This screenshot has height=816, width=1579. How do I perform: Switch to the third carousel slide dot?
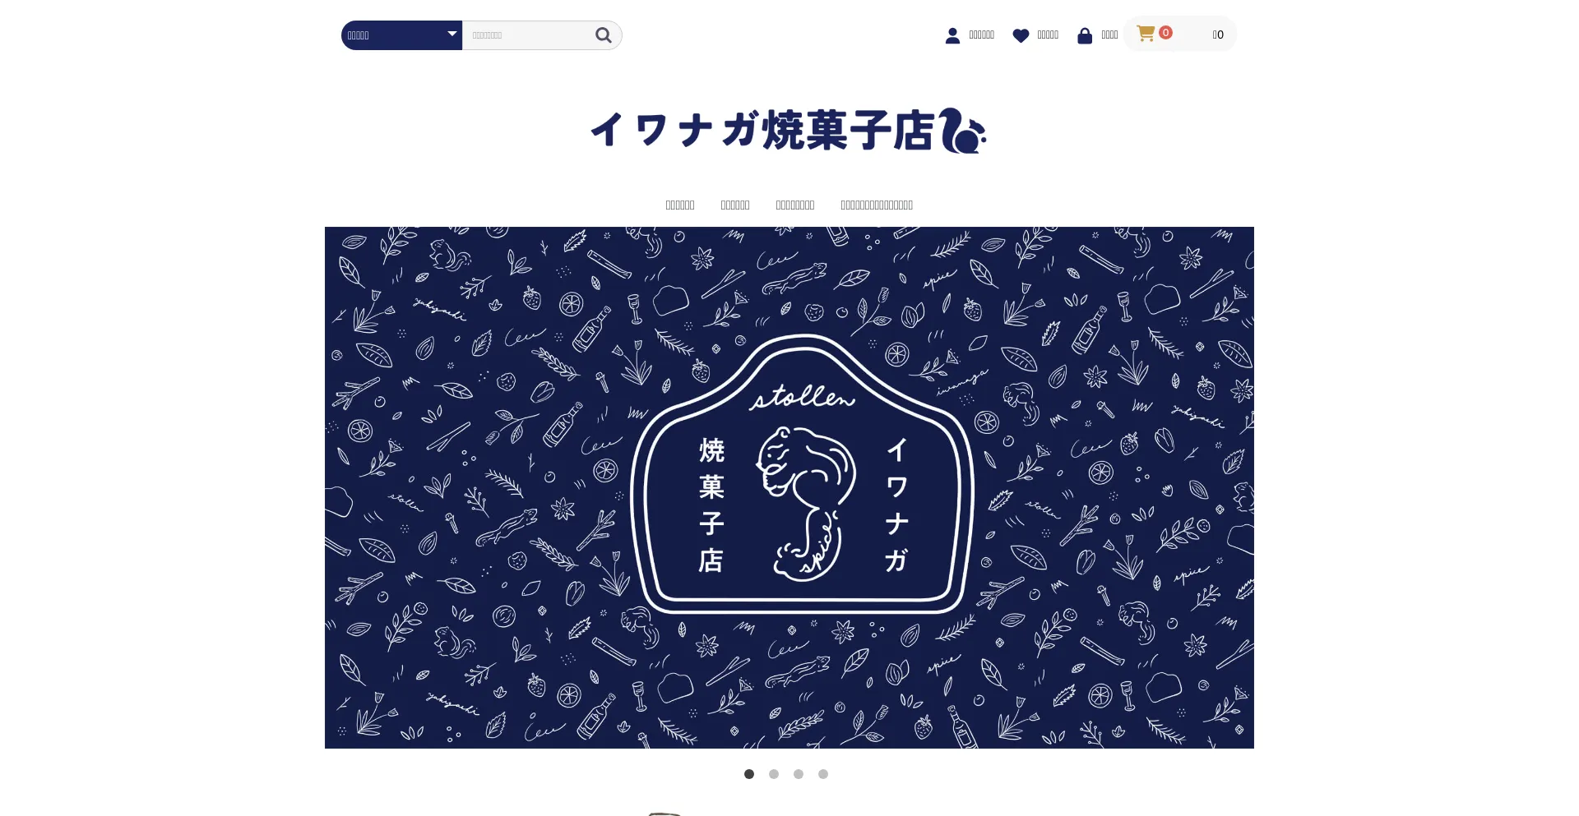tap(799, 774)
